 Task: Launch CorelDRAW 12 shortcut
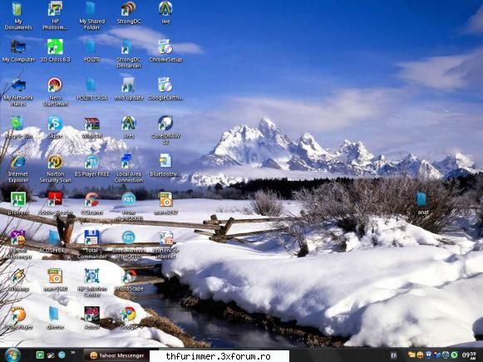(165, 130)
